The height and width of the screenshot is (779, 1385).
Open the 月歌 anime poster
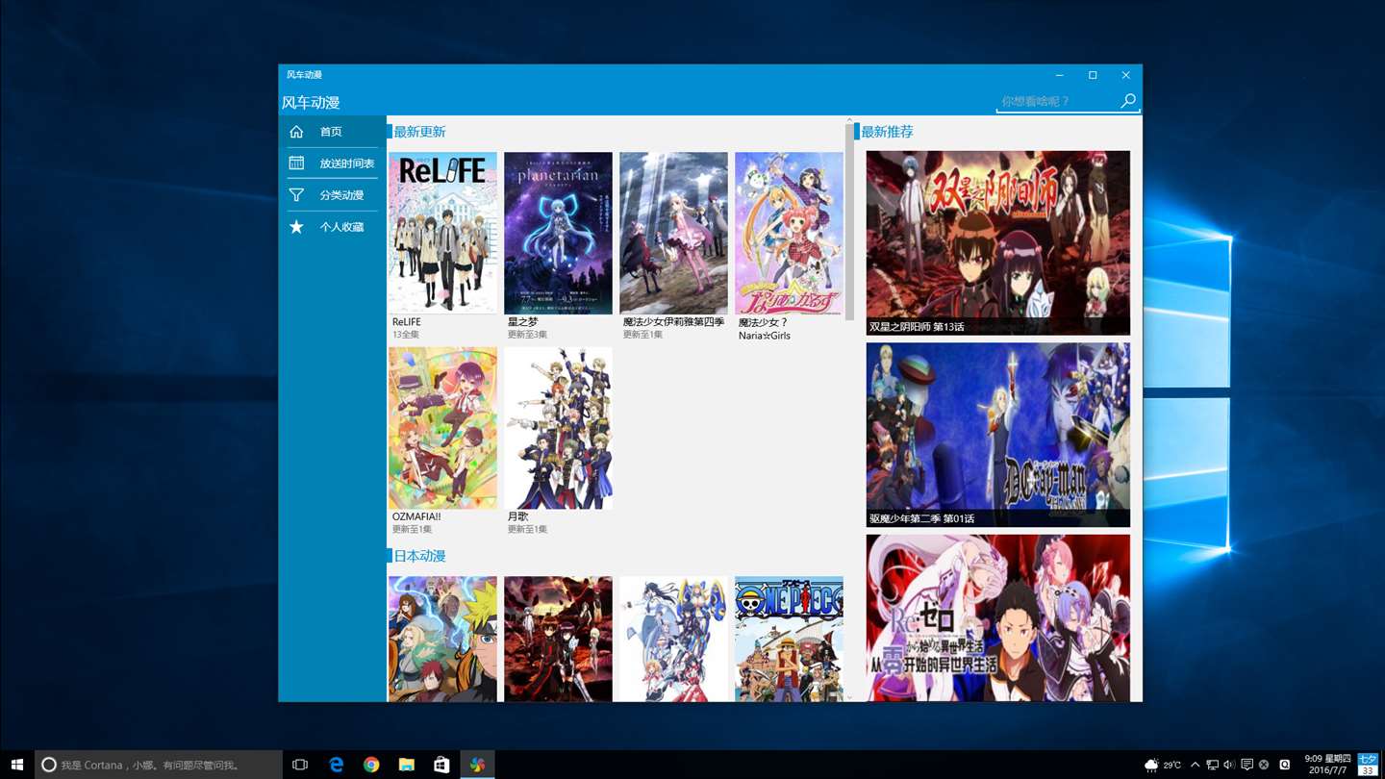click(x=558, y=428)
